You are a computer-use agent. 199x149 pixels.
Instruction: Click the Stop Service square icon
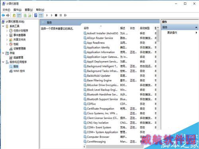coord(56,15)
